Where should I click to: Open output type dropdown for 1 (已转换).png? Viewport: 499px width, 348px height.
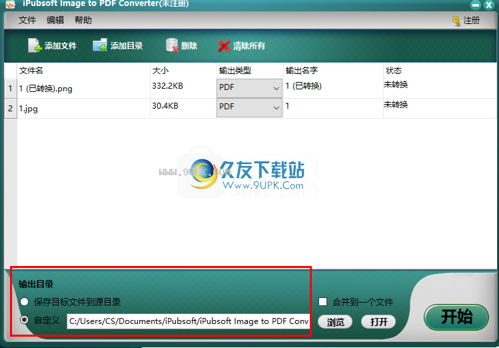click(x=249, y=88)
